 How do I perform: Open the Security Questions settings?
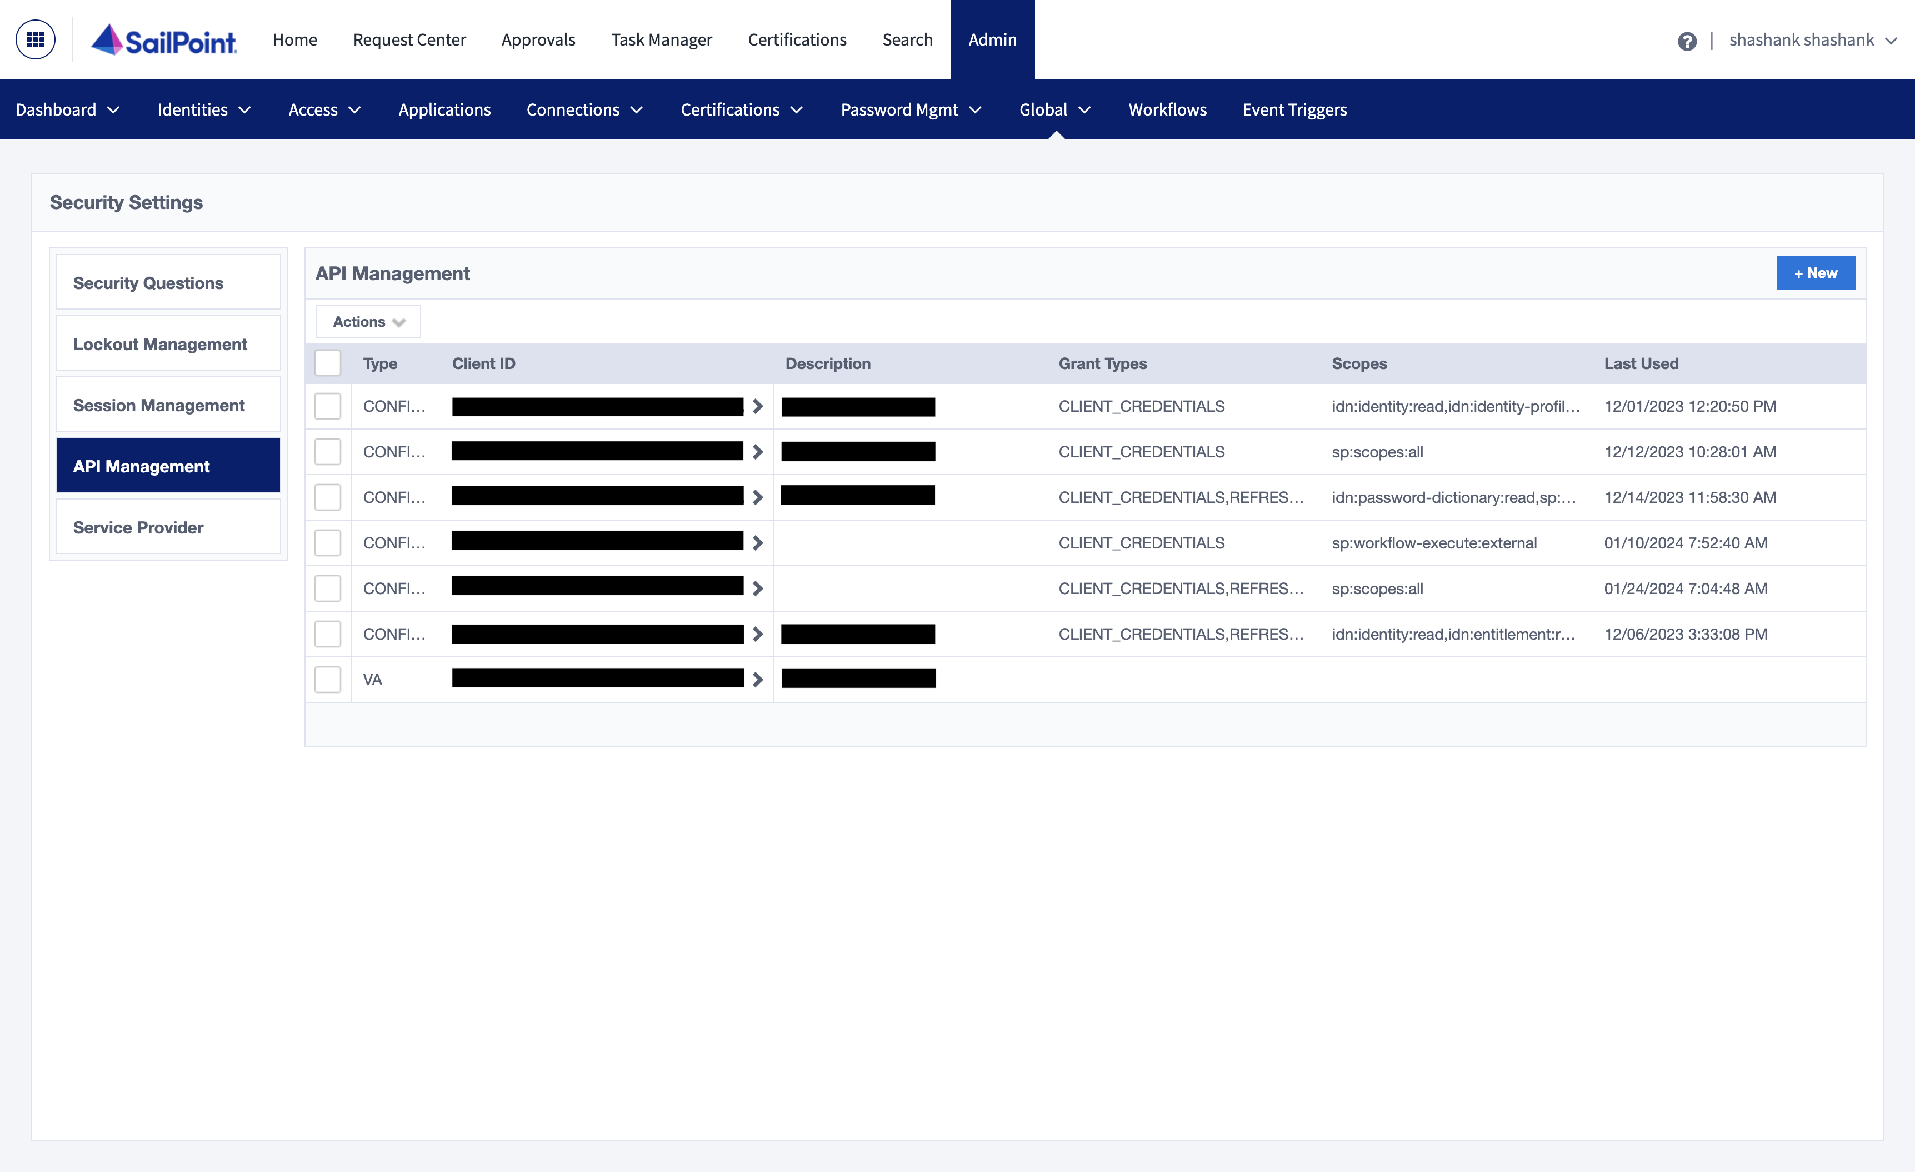[x=148, y=283]
